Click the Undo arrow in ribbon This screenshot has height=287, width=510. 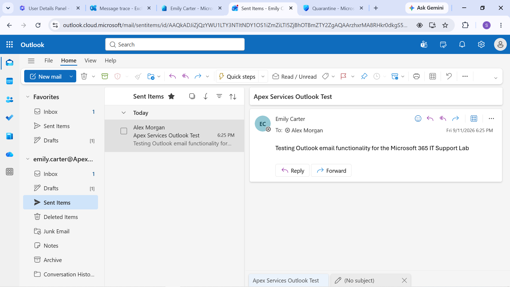coord(449,77)
